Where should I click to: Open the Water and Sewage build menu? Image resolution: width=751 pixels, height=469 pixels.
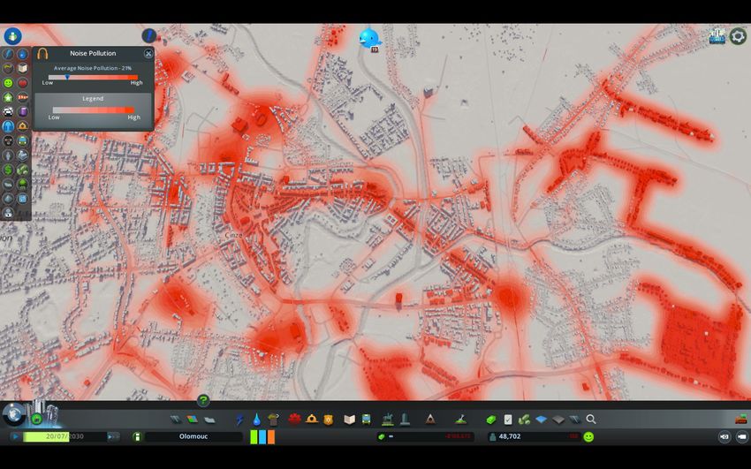pyautogui.click(x=257, y=420)
